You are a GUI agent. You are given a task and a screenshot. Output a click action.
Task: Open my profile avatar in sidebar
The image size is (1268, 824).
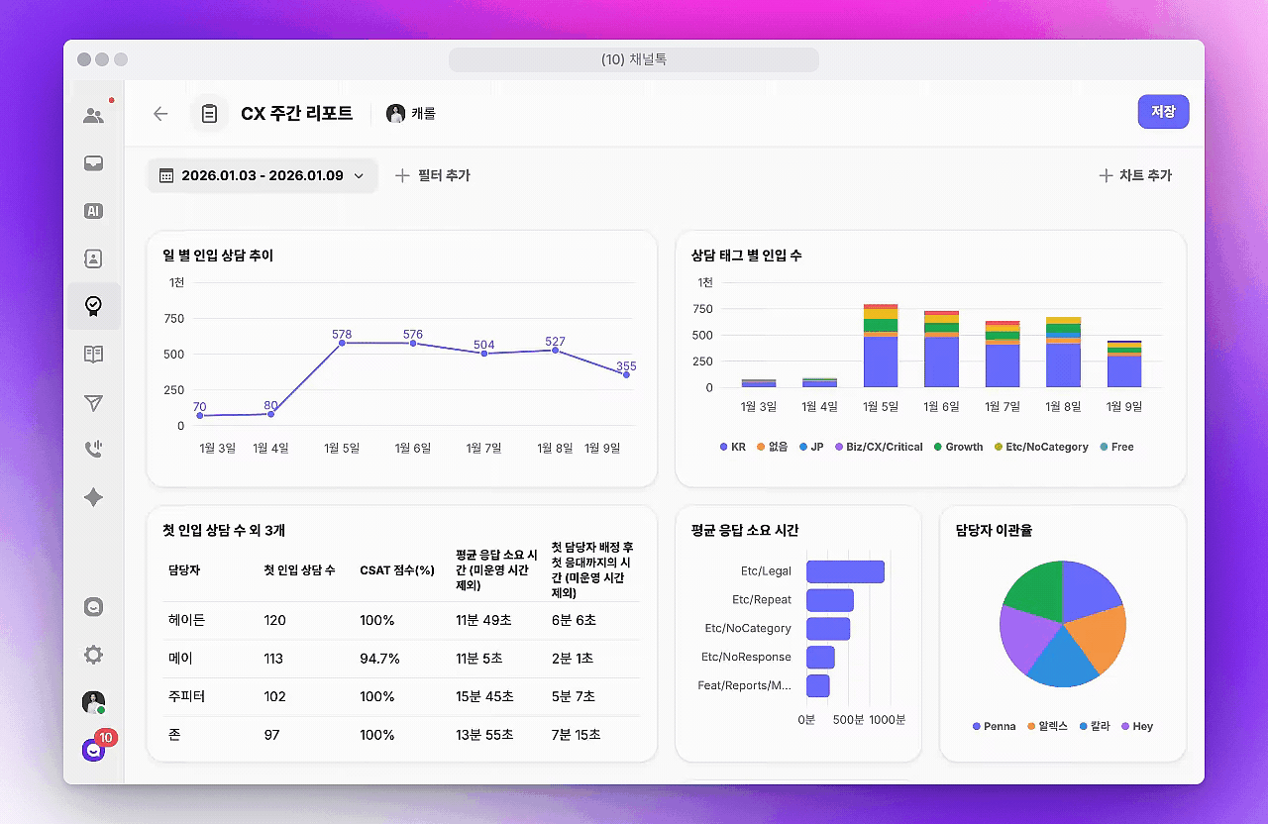tap(94, 703)
